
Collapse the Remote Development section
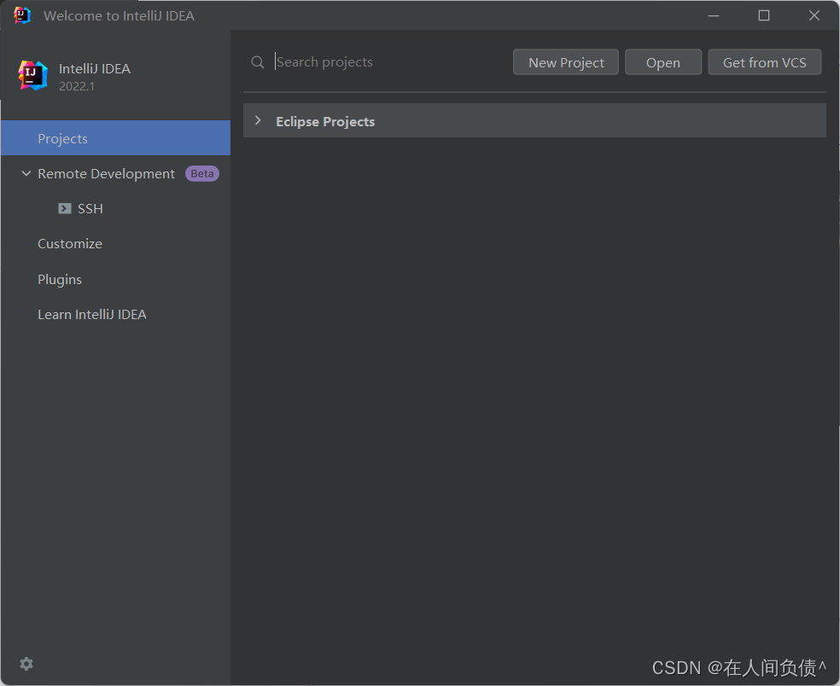point(26,173)
